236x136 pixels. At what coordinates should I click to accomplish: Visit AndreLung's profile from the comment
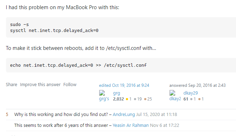(x=124, y=115)
